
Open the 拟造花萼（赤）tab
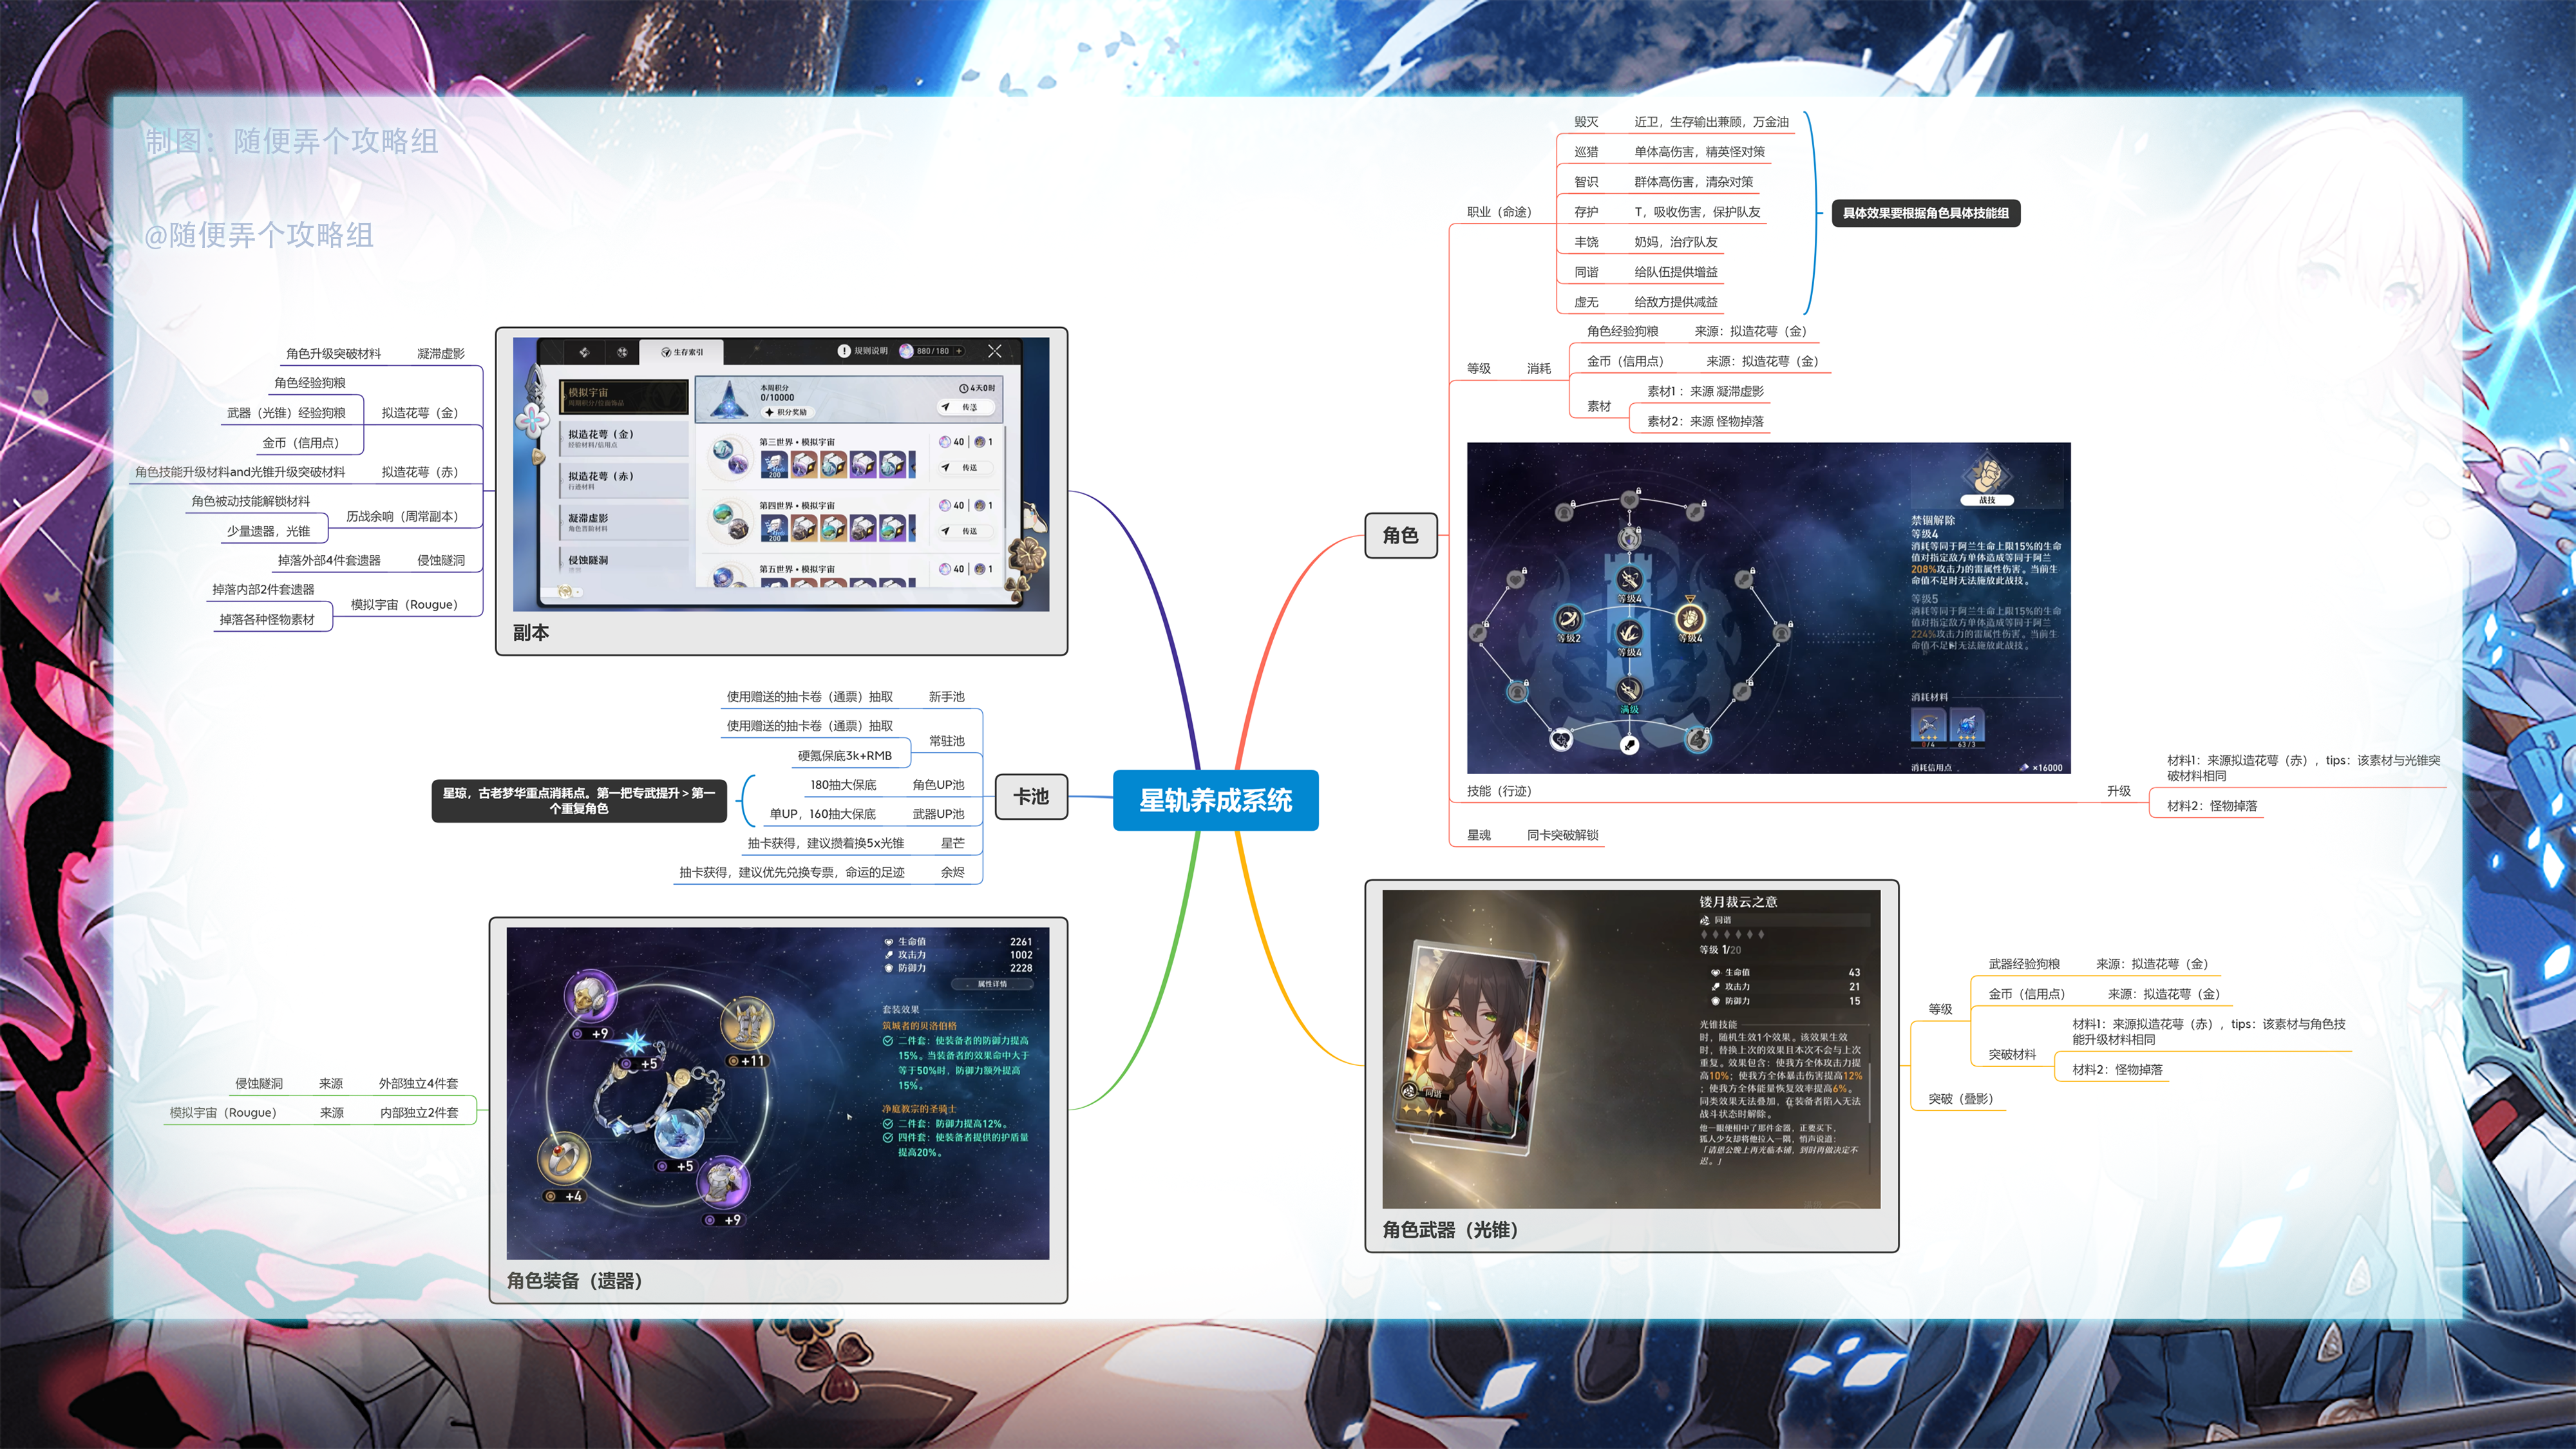click(x=623, y=480)
